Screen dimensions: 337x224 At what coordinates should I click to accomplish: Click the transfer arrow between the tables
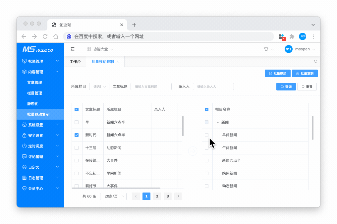pyautogui.click(x=193, y=151)
